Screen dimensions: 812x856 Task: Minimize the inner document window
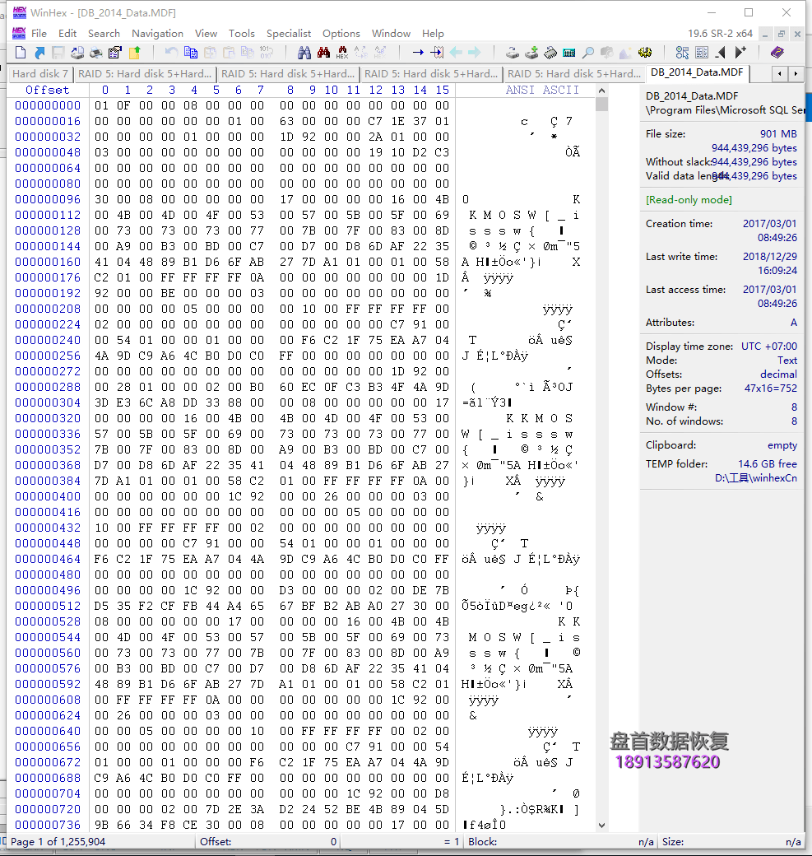point(765,34)
